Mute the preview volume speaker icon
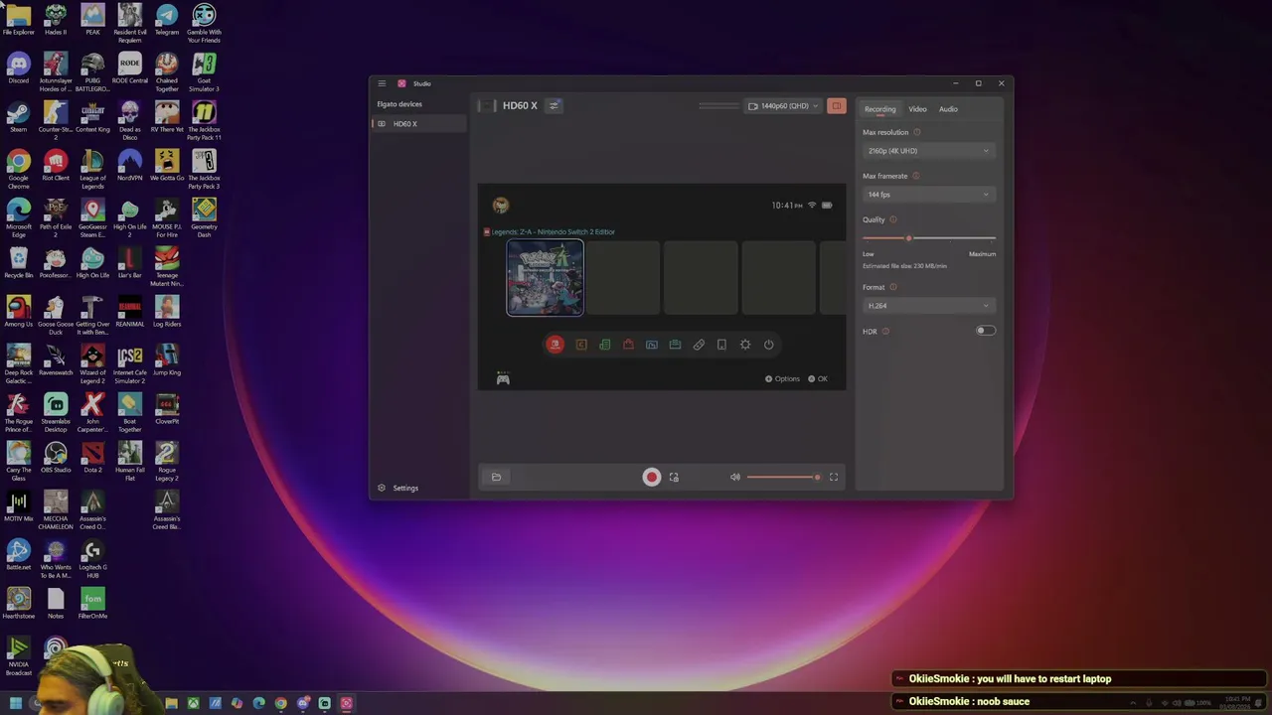This screenshot has height=715, width=1272. (735, 478)
